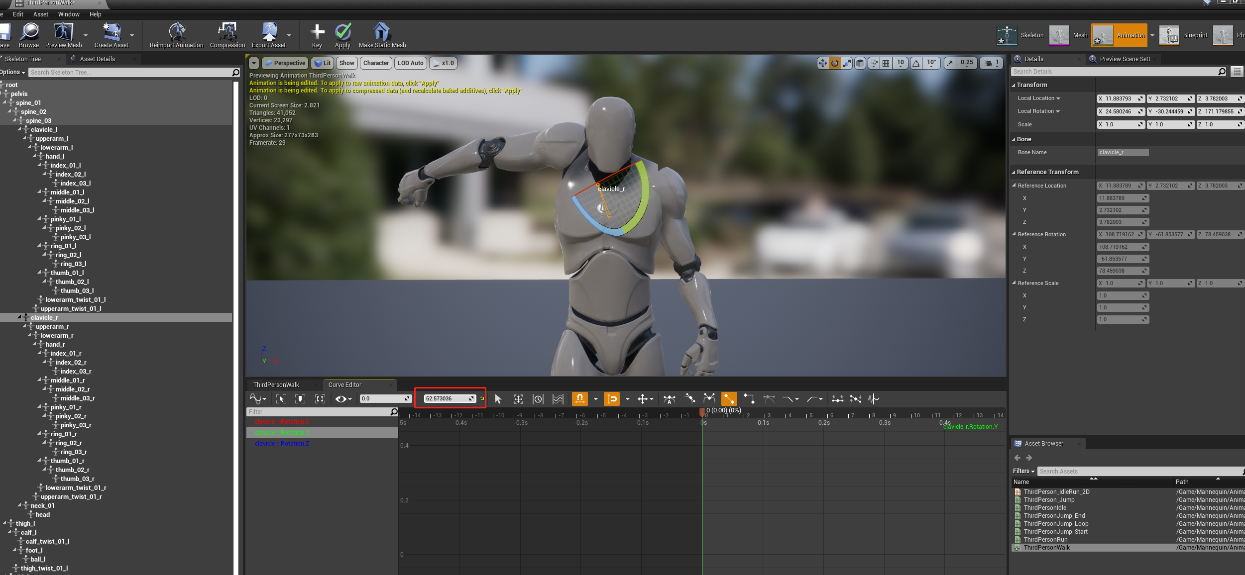Click the Preview Mesh icon
The image size is (1245, 575).
point(63,32)
